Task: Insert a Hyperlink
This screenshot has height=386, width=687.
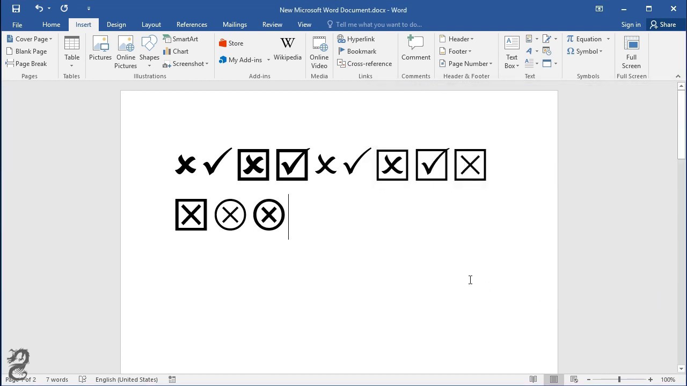Action: pyautogui.click(x=356, y=39)
